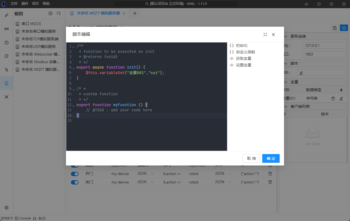Toggle the 开门 rule switch
350x221 pixels.
click(74, 174)
